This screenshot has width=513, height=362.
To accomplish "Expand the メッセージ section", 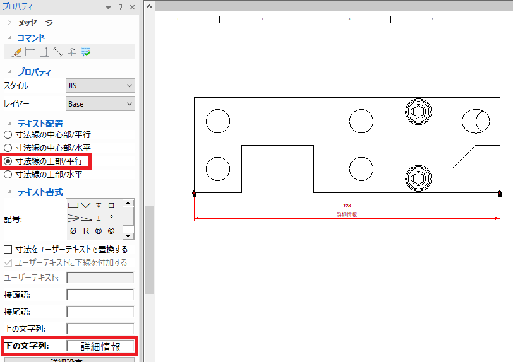I will 9,23.
